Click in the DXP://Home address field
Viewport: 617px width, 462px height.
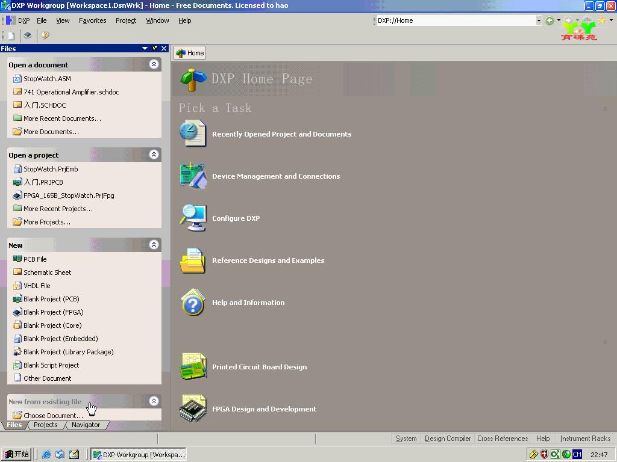[x=456, y=20]
